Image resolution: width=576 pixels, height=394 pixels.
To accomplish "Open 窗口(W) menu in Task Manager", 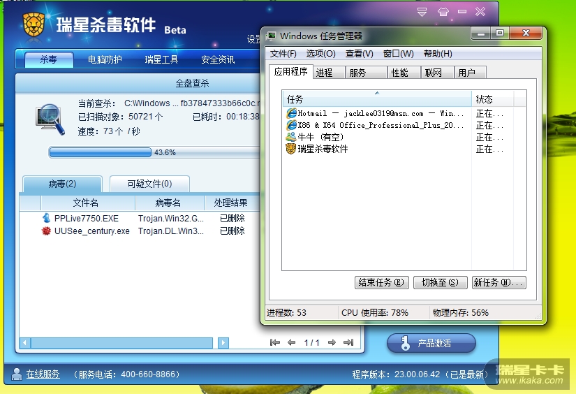I will click(x=398, y=54).
